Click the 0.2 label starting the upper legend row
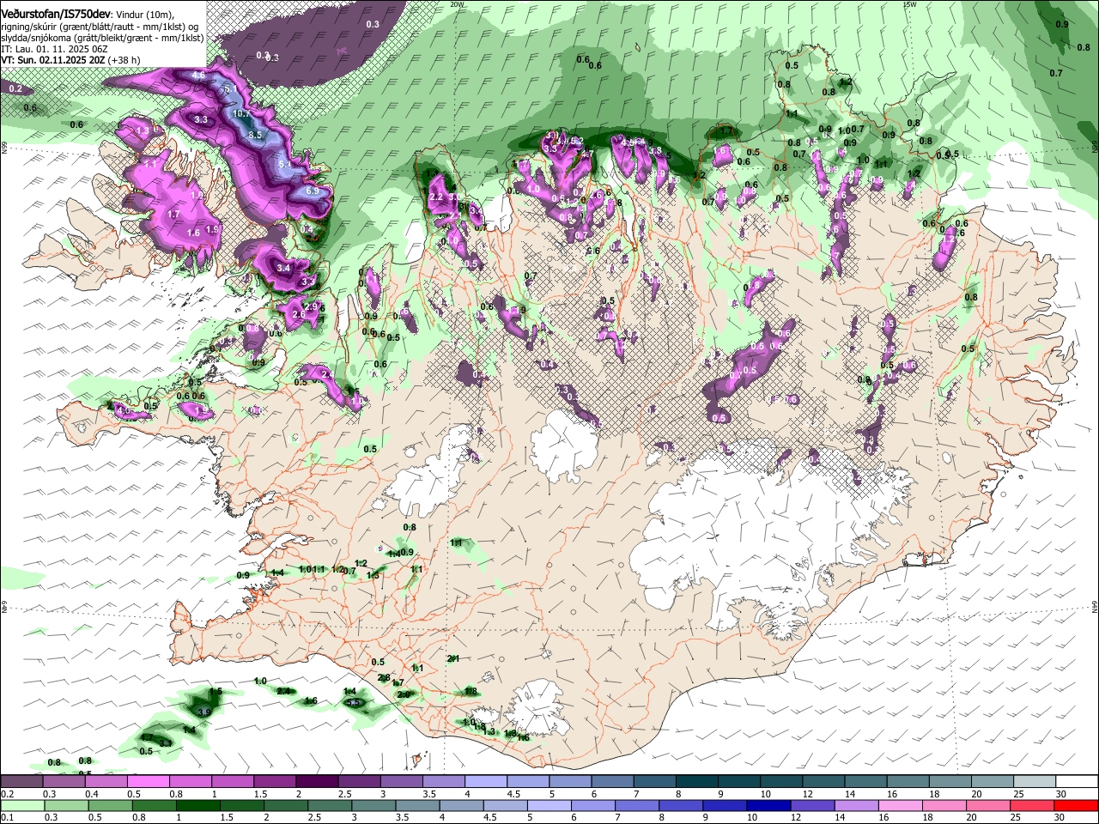 [x=6, y=794]
